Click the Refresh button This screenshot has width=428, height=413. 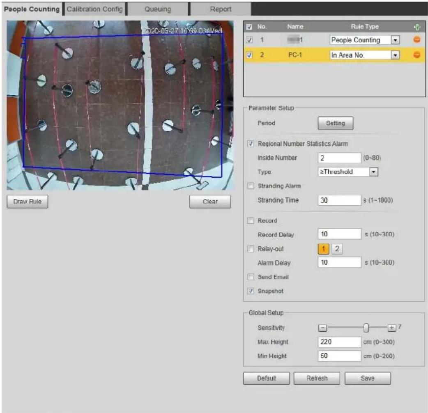(317, 378)
